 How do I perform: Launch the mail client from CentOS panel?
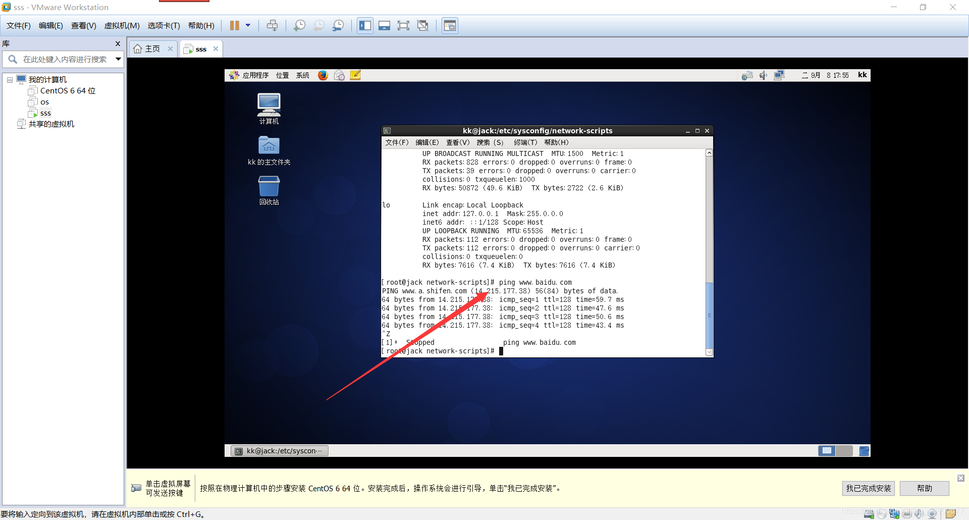(x=339, y=75)
